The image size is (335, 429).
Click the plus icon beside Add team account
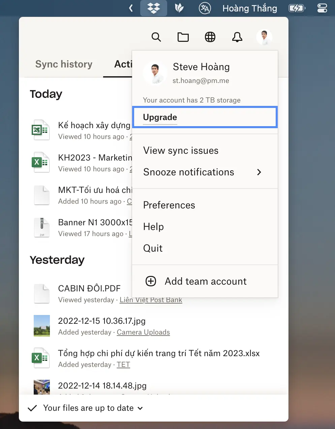tap(151, 281)
